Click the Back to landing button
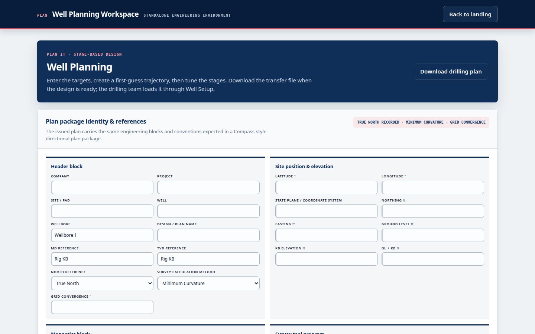This screenshot has height=334, width=535. click(470, 14)
